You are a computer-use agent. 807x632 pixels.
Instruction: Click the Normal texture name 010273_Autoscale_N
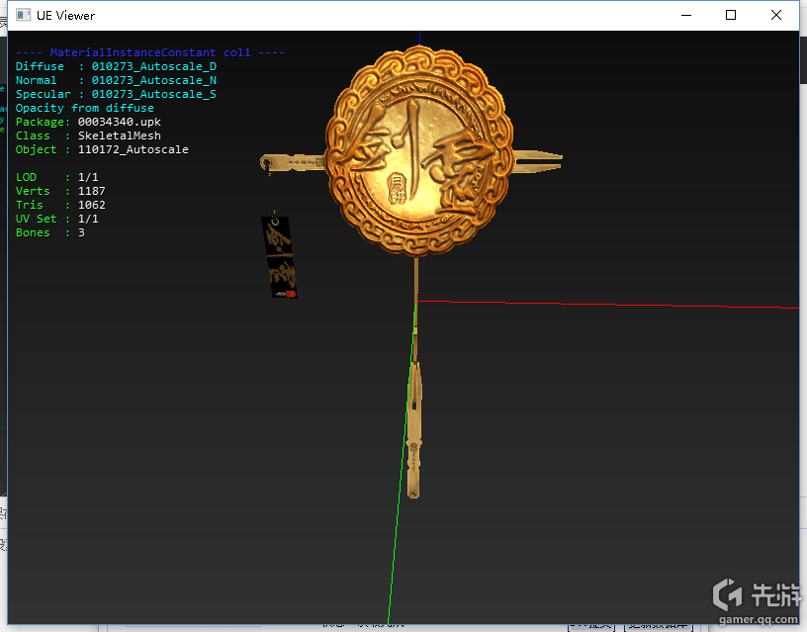(153, 80)
